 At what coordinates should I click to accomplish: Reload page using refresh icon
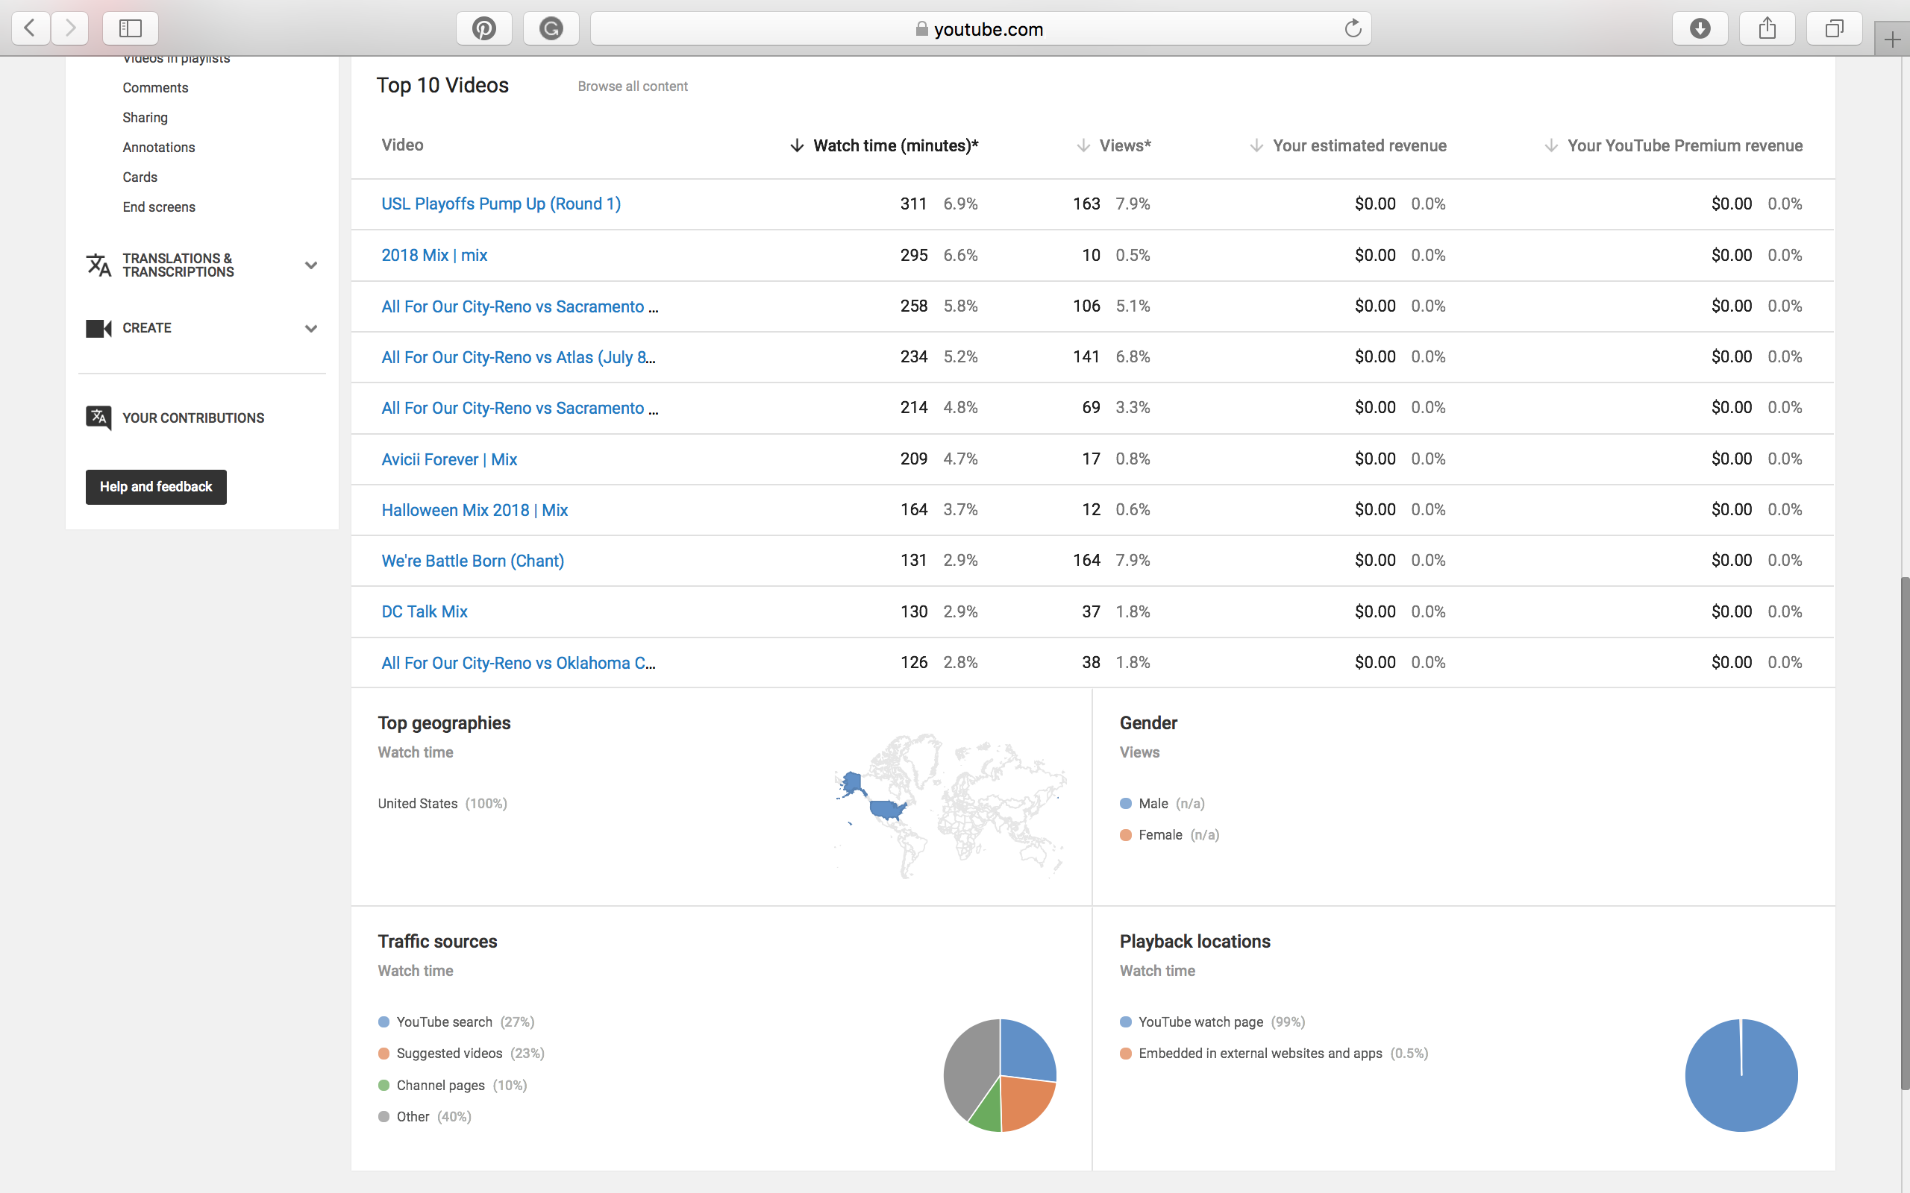click(x=1353, y=29)
